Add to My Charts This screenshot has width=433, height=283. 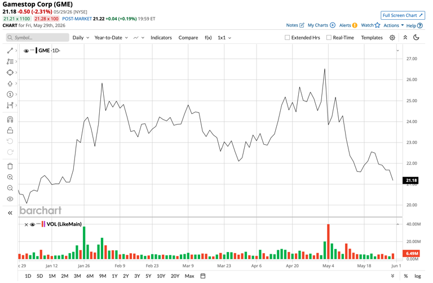pyautogui.click(x=321, y=25)
